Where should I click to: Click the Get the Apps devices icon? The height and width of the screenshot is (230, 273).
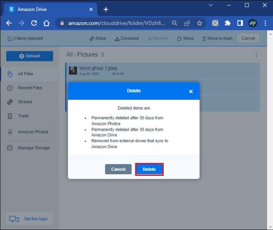14,219
